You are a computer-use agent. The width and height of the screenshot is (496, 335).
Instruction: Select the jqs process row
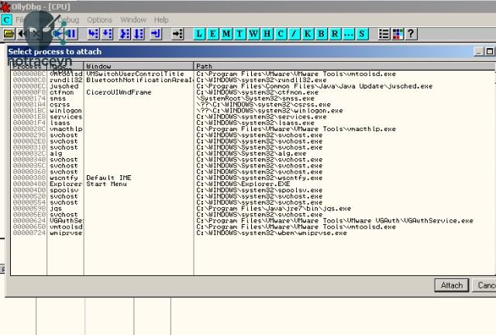coord(253,209)
